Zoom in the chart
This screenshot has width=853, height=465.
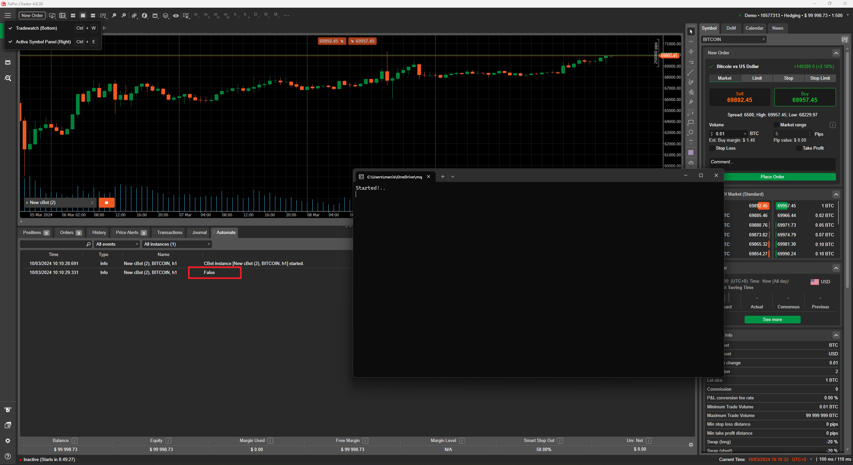(124, 15)
